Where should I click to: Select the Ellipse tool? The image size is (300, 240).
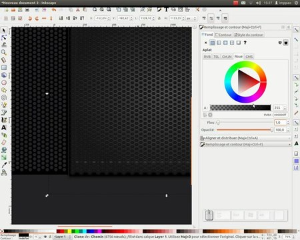pyautogui.click(x=4, y=83)
